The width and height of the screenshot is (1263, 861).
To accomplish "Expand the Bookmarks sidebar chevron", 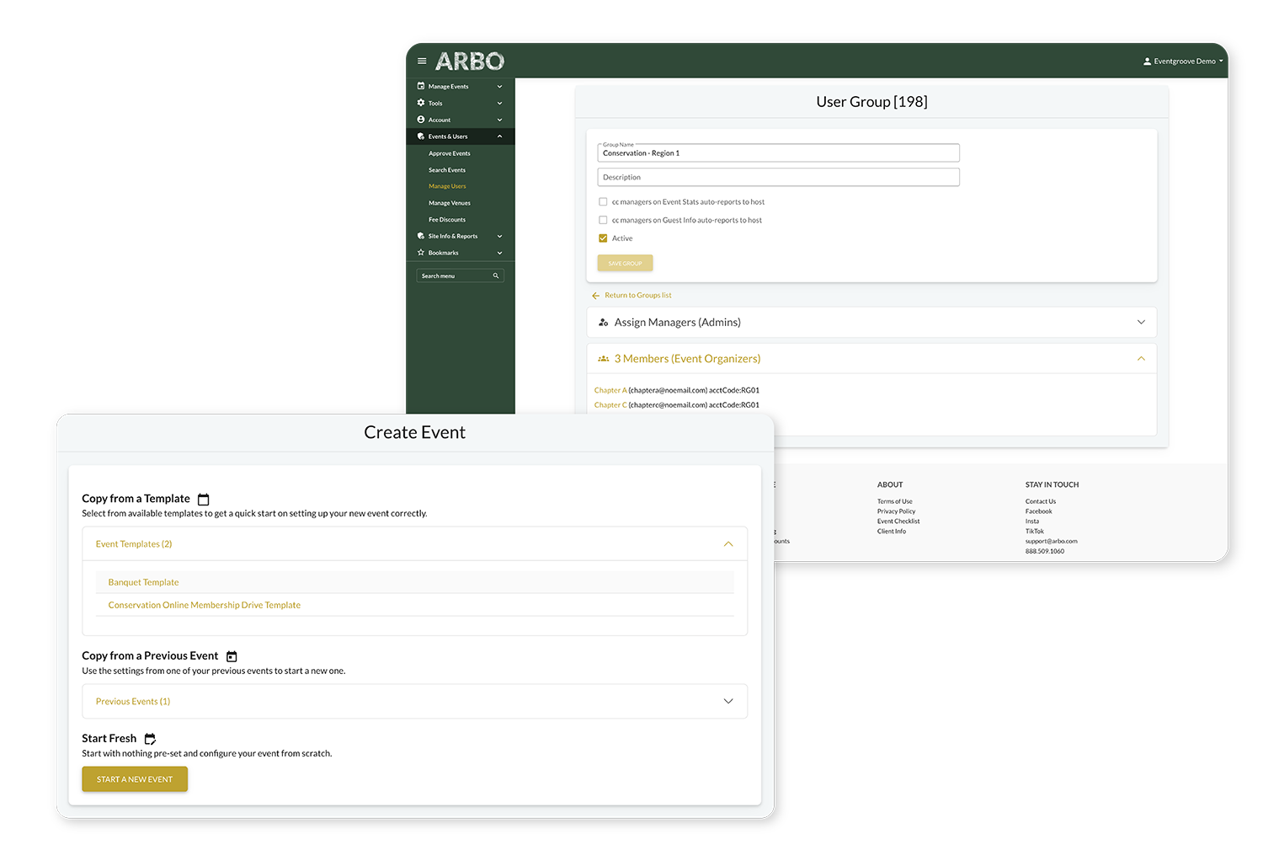I will (499, 253).
